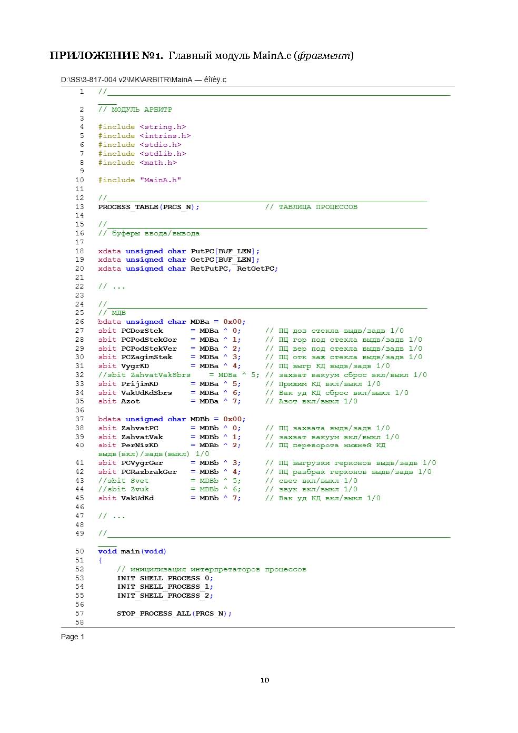Click comment '// инициализация интерпретаторов процессов'
Screen dimensions: 518x733
(212, 569)
